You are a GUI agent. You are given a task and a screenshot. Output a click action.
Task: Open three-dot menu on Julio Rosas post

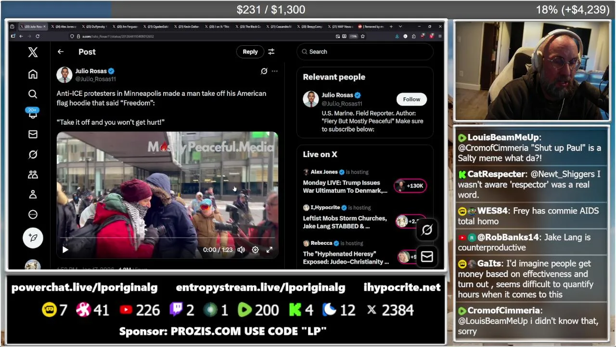[x=274, y=71]
